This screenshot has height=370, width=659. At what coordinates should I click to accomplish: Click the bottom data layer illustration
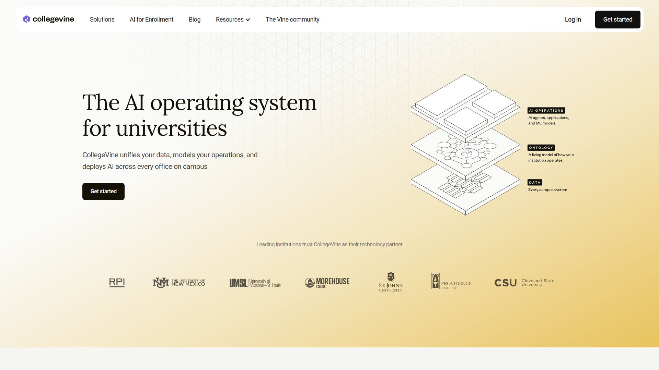pyautogui.click(x=465, y=189)
